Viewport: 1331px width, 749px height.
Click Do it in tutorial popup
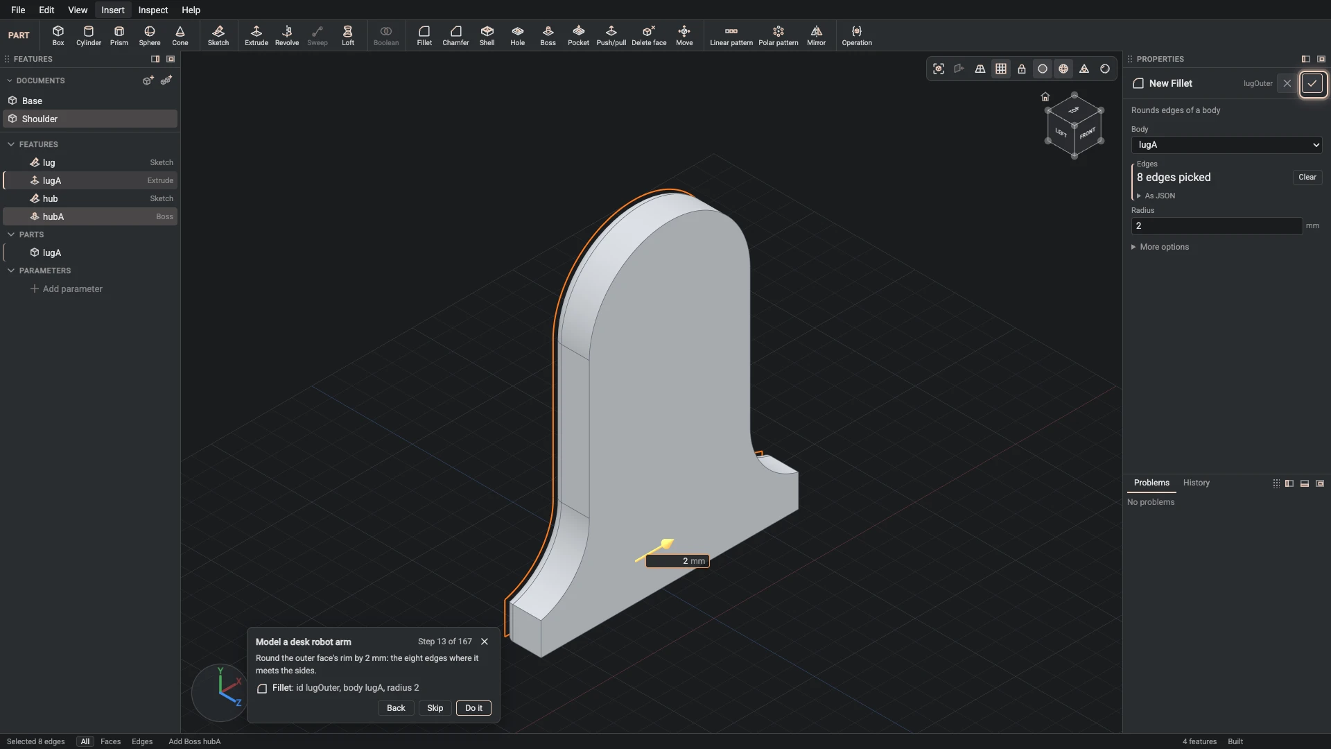pyautogui.click(x=473, y=708)
